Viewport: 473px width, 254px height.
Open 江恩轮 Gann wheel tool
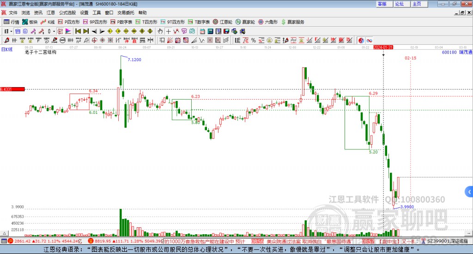pyautogui.click(x=223, y=22)
